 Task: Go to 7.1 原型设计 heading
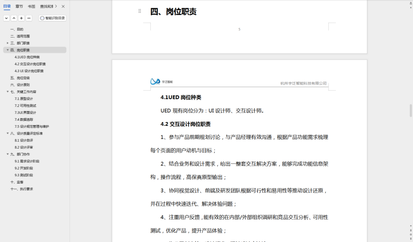[24, 99]
